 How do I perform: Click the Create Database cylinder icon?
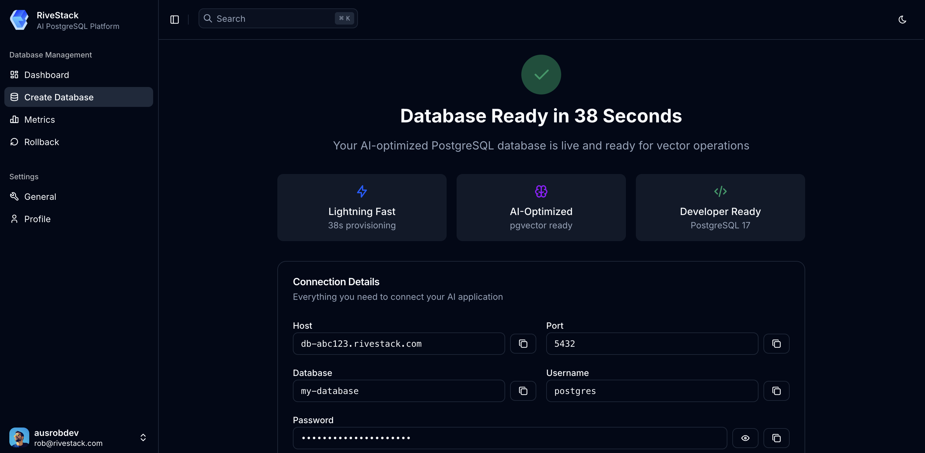[14, 97]
